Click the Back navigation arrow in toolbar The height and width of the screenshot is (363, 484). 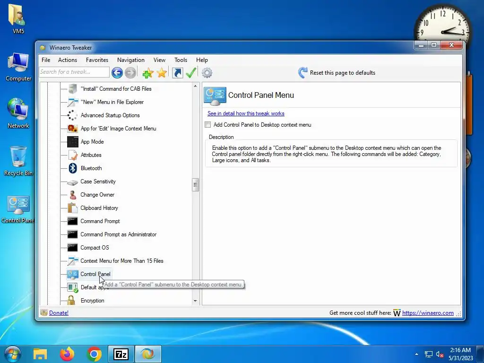pos(117,73)
